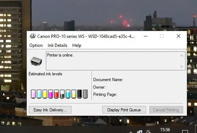Click the status message scroll down arrow

[181, 66]
